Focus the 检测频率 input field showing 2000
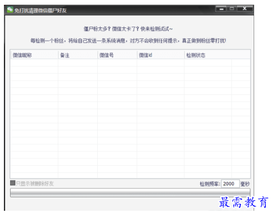 coord(230,184)
